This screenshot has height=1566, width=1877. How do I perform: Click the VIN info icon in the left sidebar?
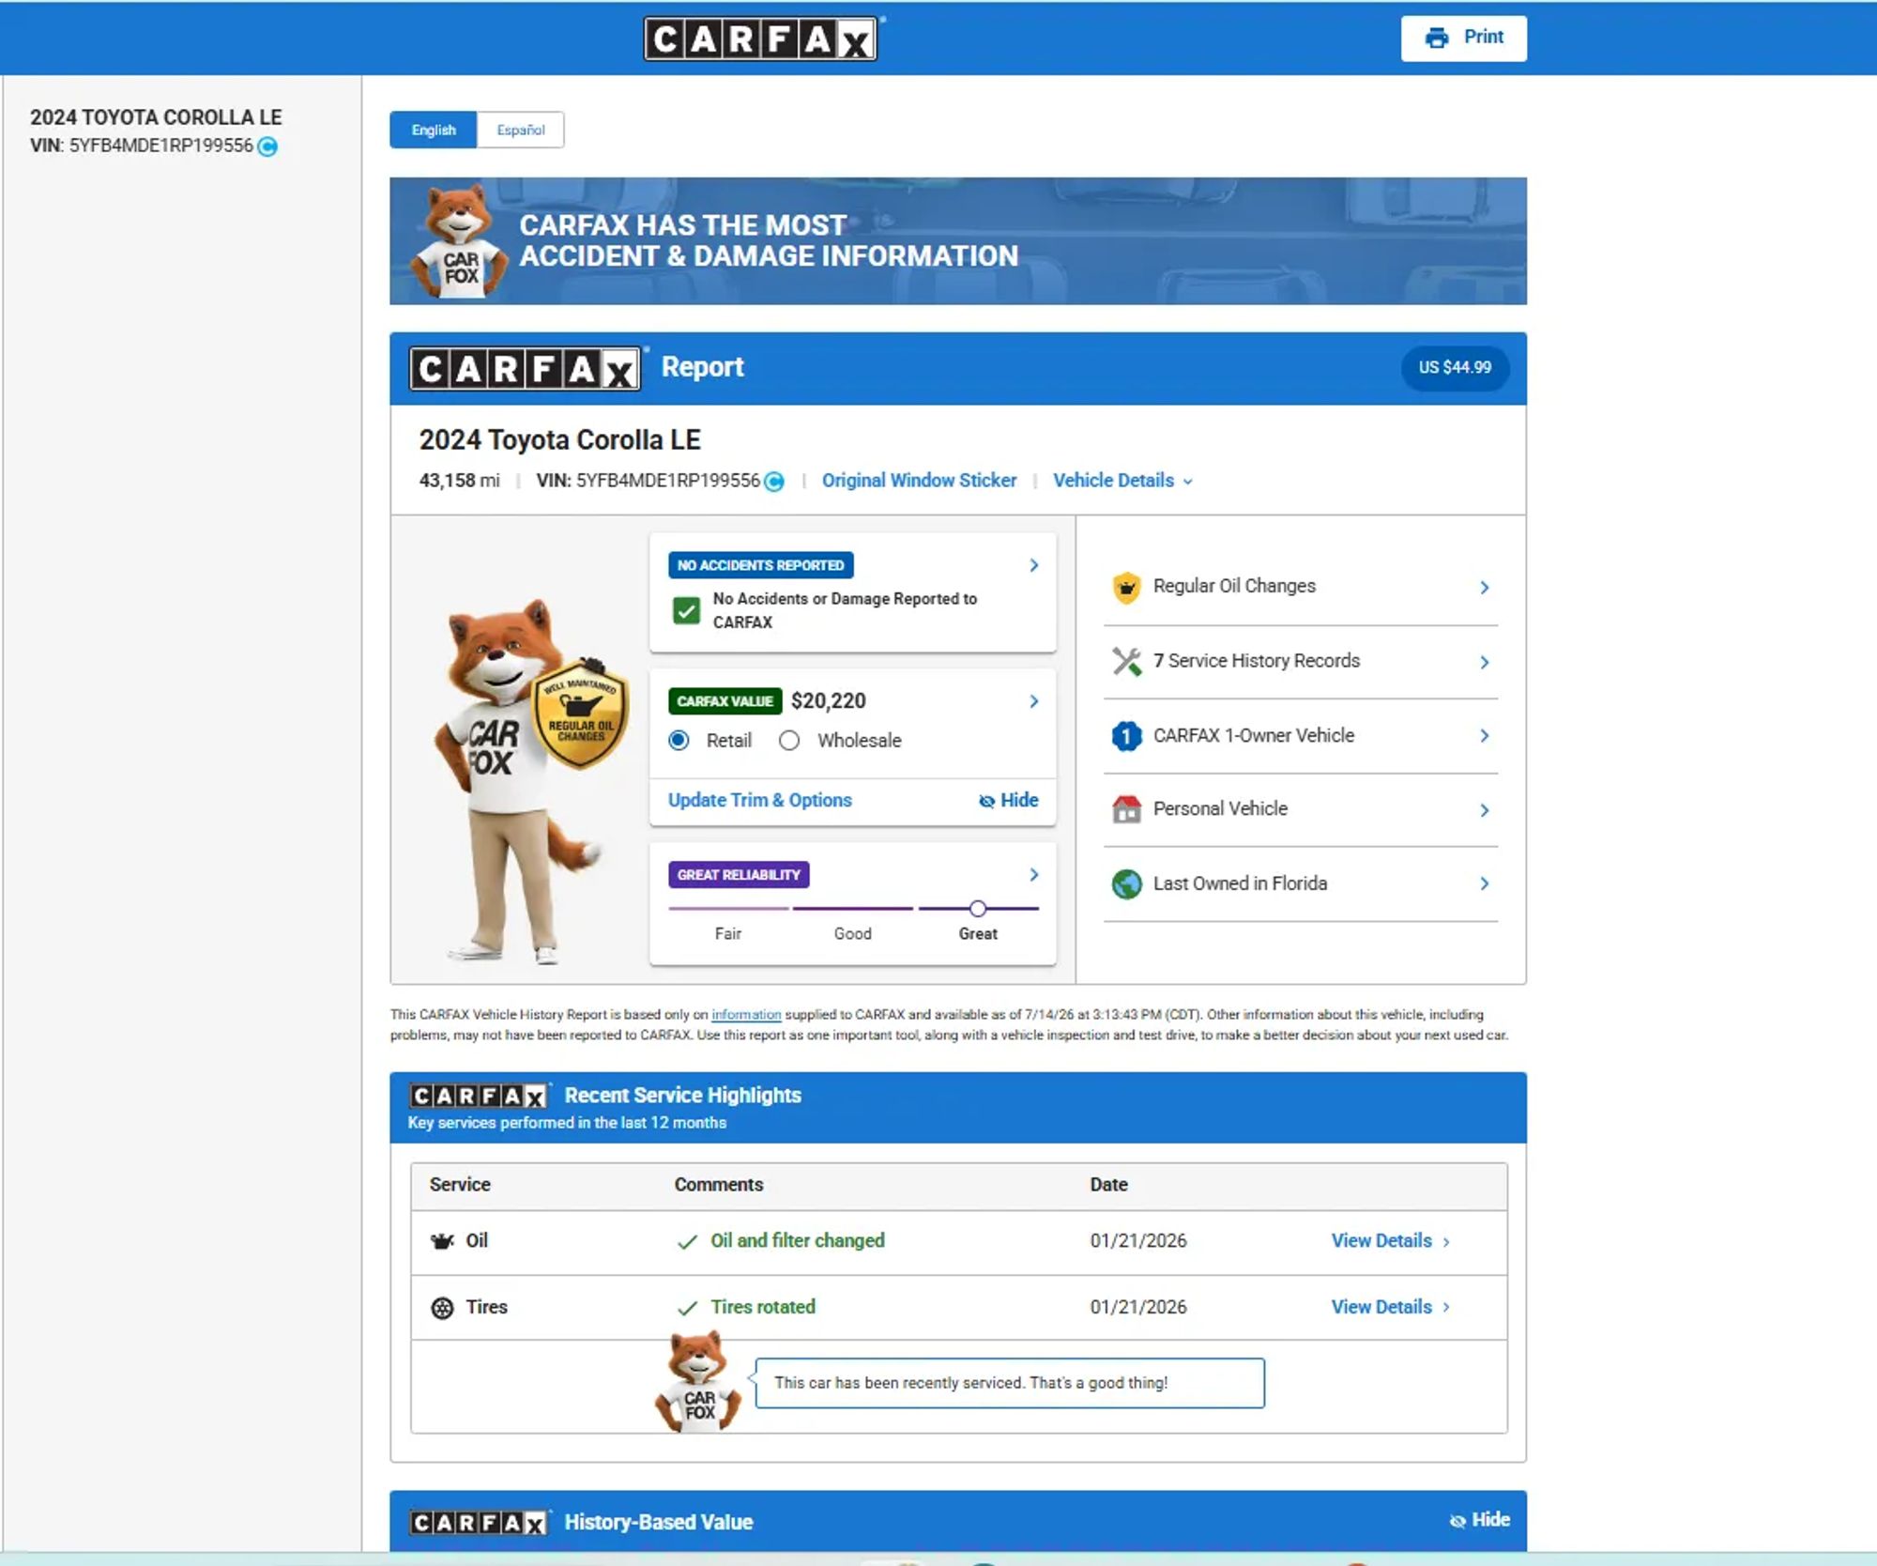267,146
